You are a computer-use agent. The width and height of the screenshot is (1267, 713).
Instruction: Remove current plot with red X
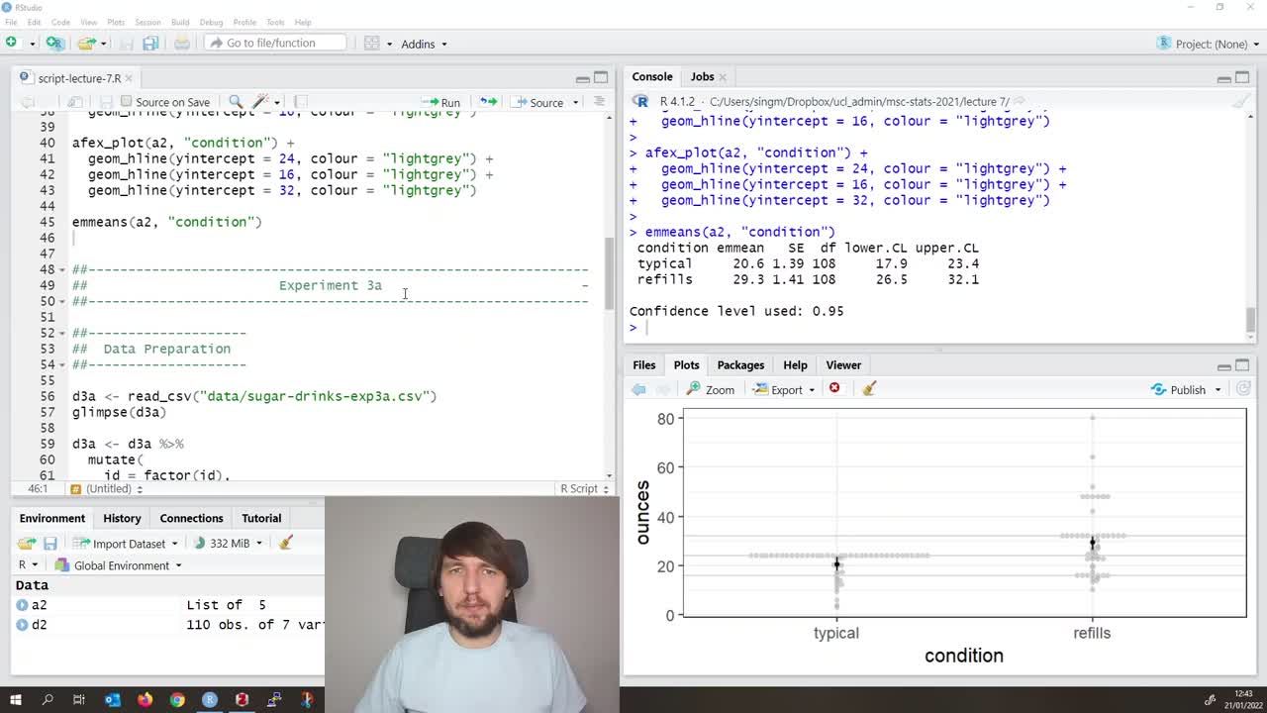(834, 389)
